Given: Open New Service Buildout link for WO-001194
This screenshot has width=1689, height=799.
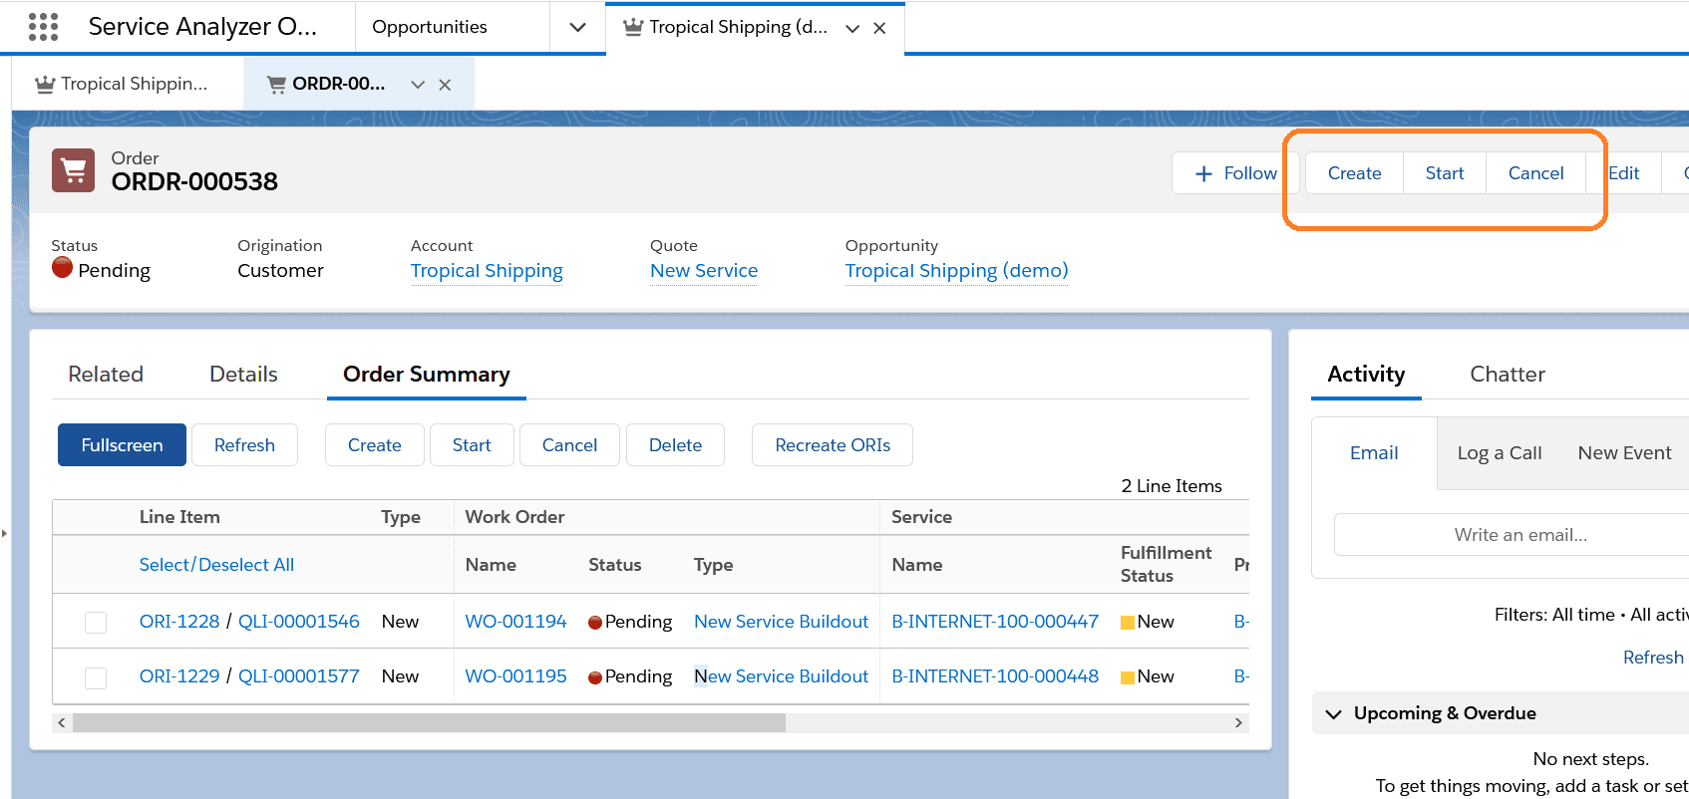Looking at the screenshot, I should (x=782, y=622).
